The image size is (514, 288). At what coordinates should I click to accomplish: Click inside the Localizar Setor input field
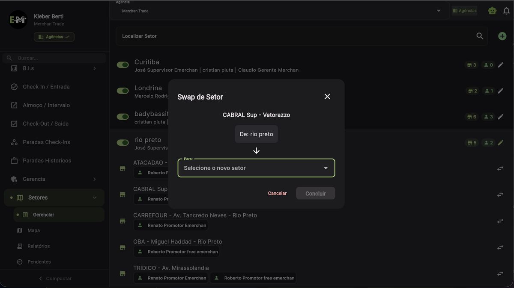point(257,36)
